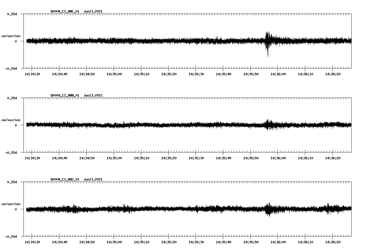Viewport: 371px width, 252px height.
Task: Click the HNN waveform burst near 14:35:56
Action: [268, 124]
